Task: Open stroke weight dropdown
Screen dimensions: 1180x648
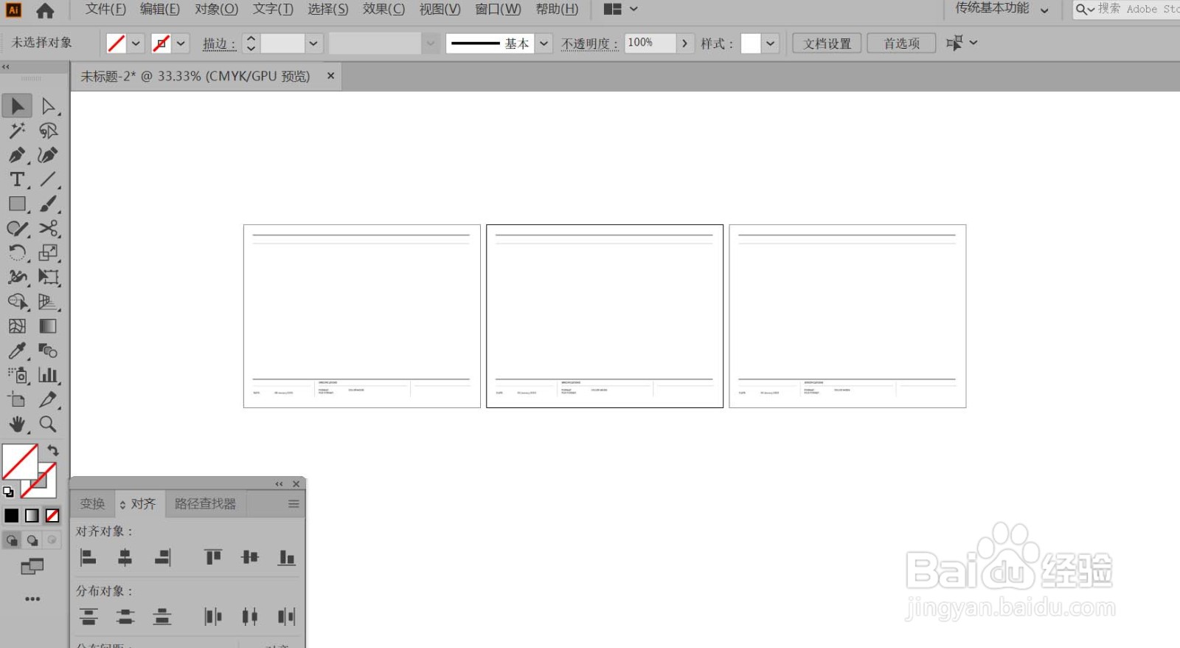Action: (x=313, y=44)
